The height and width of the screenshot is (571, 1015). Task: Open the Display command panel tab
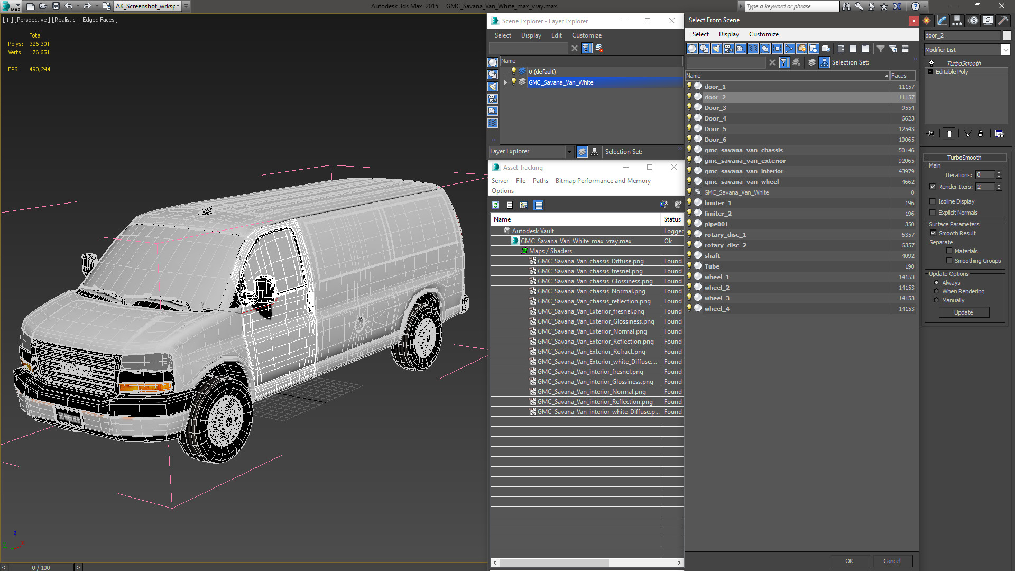988,21
